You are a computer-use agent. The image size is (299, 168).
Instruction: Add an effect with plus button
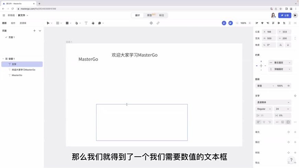point(295,153)
